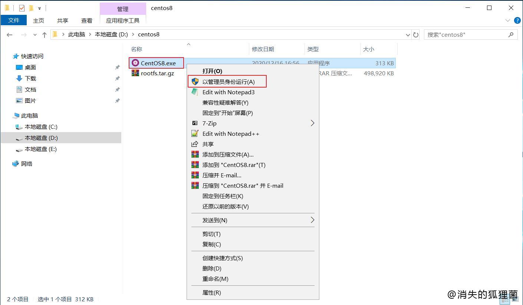The image size is (523, 305).
Task: Open the help question mark icon
Action: click(517, 20)
